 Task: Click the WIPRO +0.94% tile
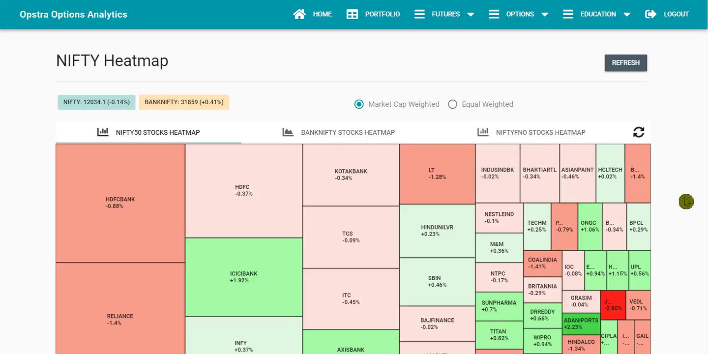pos(543,341)
